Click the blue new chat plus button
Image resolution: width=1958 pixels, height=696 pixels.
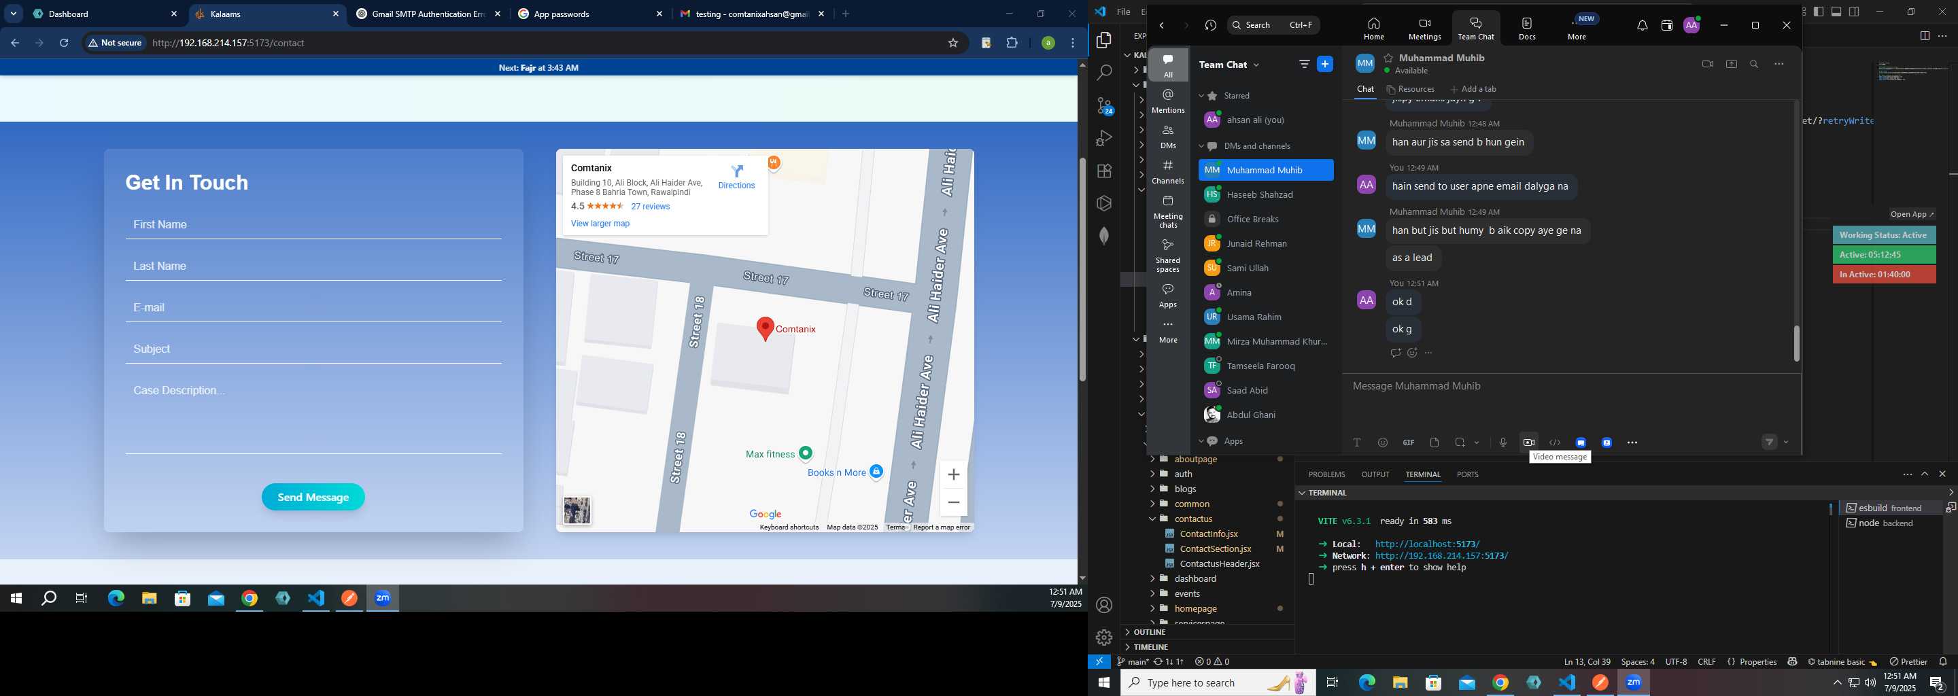click(1325, 65)
